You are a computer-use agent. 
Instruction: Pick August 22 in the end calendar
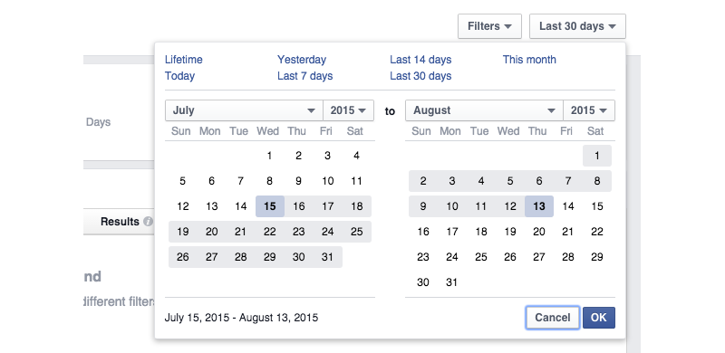[x=597, y=232]
